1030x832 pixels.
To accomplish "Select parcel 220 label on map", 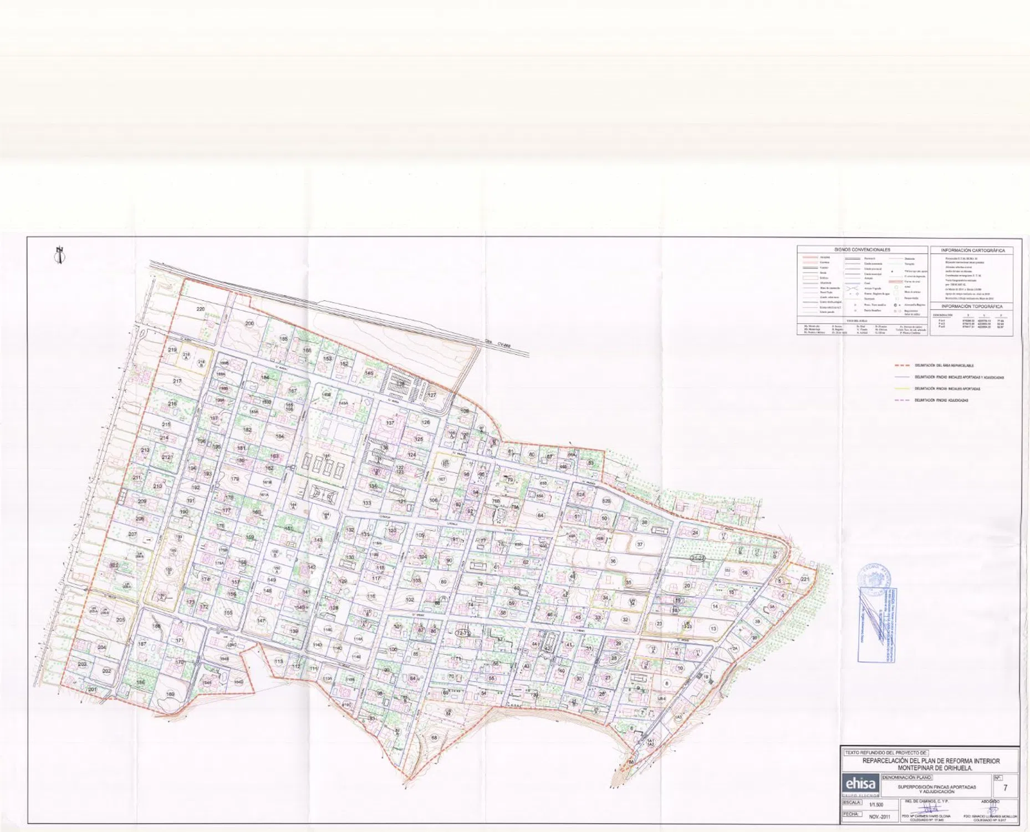I will (x=201, y=309).
